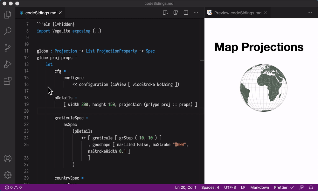This screenshot has height=191, width=318.
Task: Close the Preview codeSidings.md tab
Action: [x=265, y=13]
